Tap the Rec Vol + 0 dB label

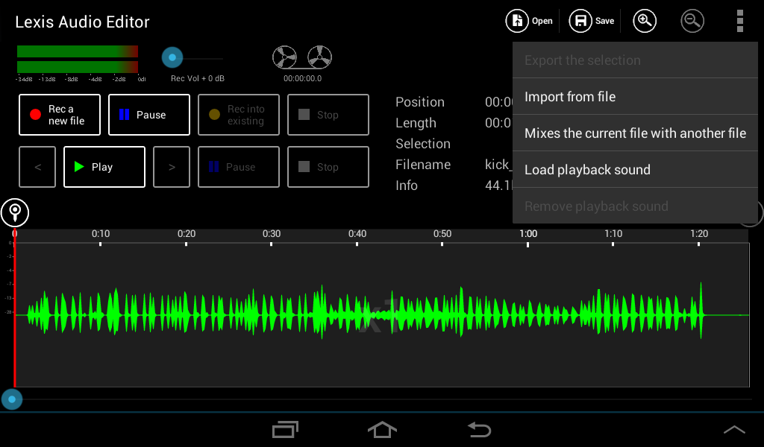197,78
